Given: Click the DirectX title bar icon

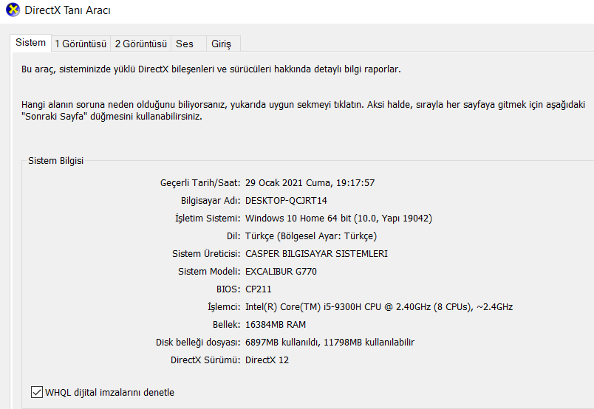Looking at the screenshot, I should 13,10.
